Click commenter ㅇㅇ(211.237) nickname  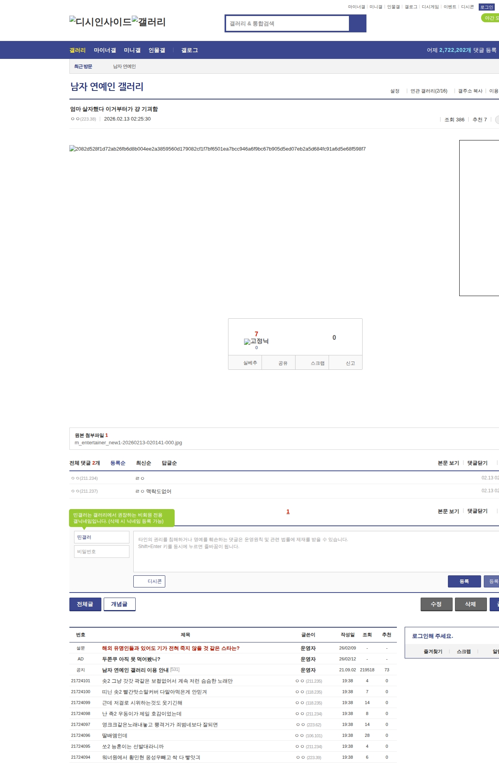click(84, 491)
